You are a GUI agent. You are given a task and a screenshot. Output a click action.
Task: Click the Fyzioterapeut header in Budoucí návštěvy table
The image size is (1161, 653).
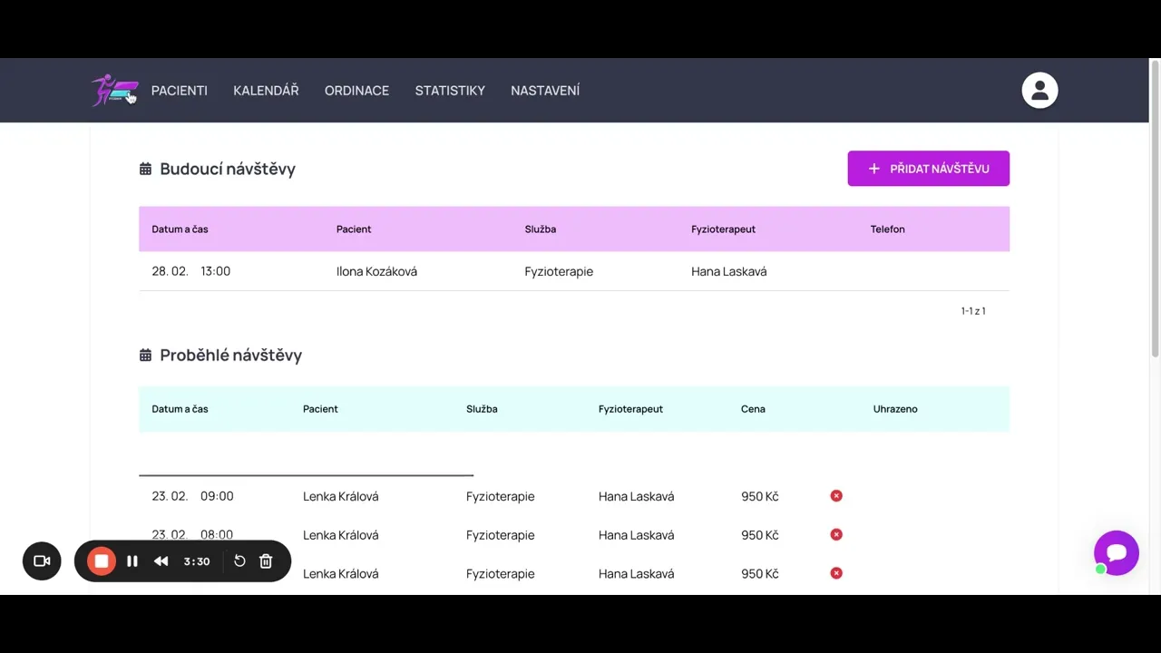723,229
